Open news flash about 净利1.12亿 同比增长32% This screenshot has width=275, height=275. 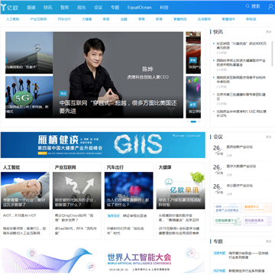(241, 113)
